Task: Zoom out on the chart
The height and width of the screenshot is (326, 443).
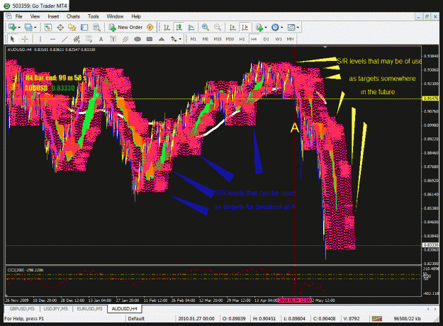Action: [218, 28]
